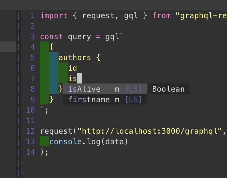Click the opening brace on line 4
This screenshot has height=178, width=227.
(51, 47)
